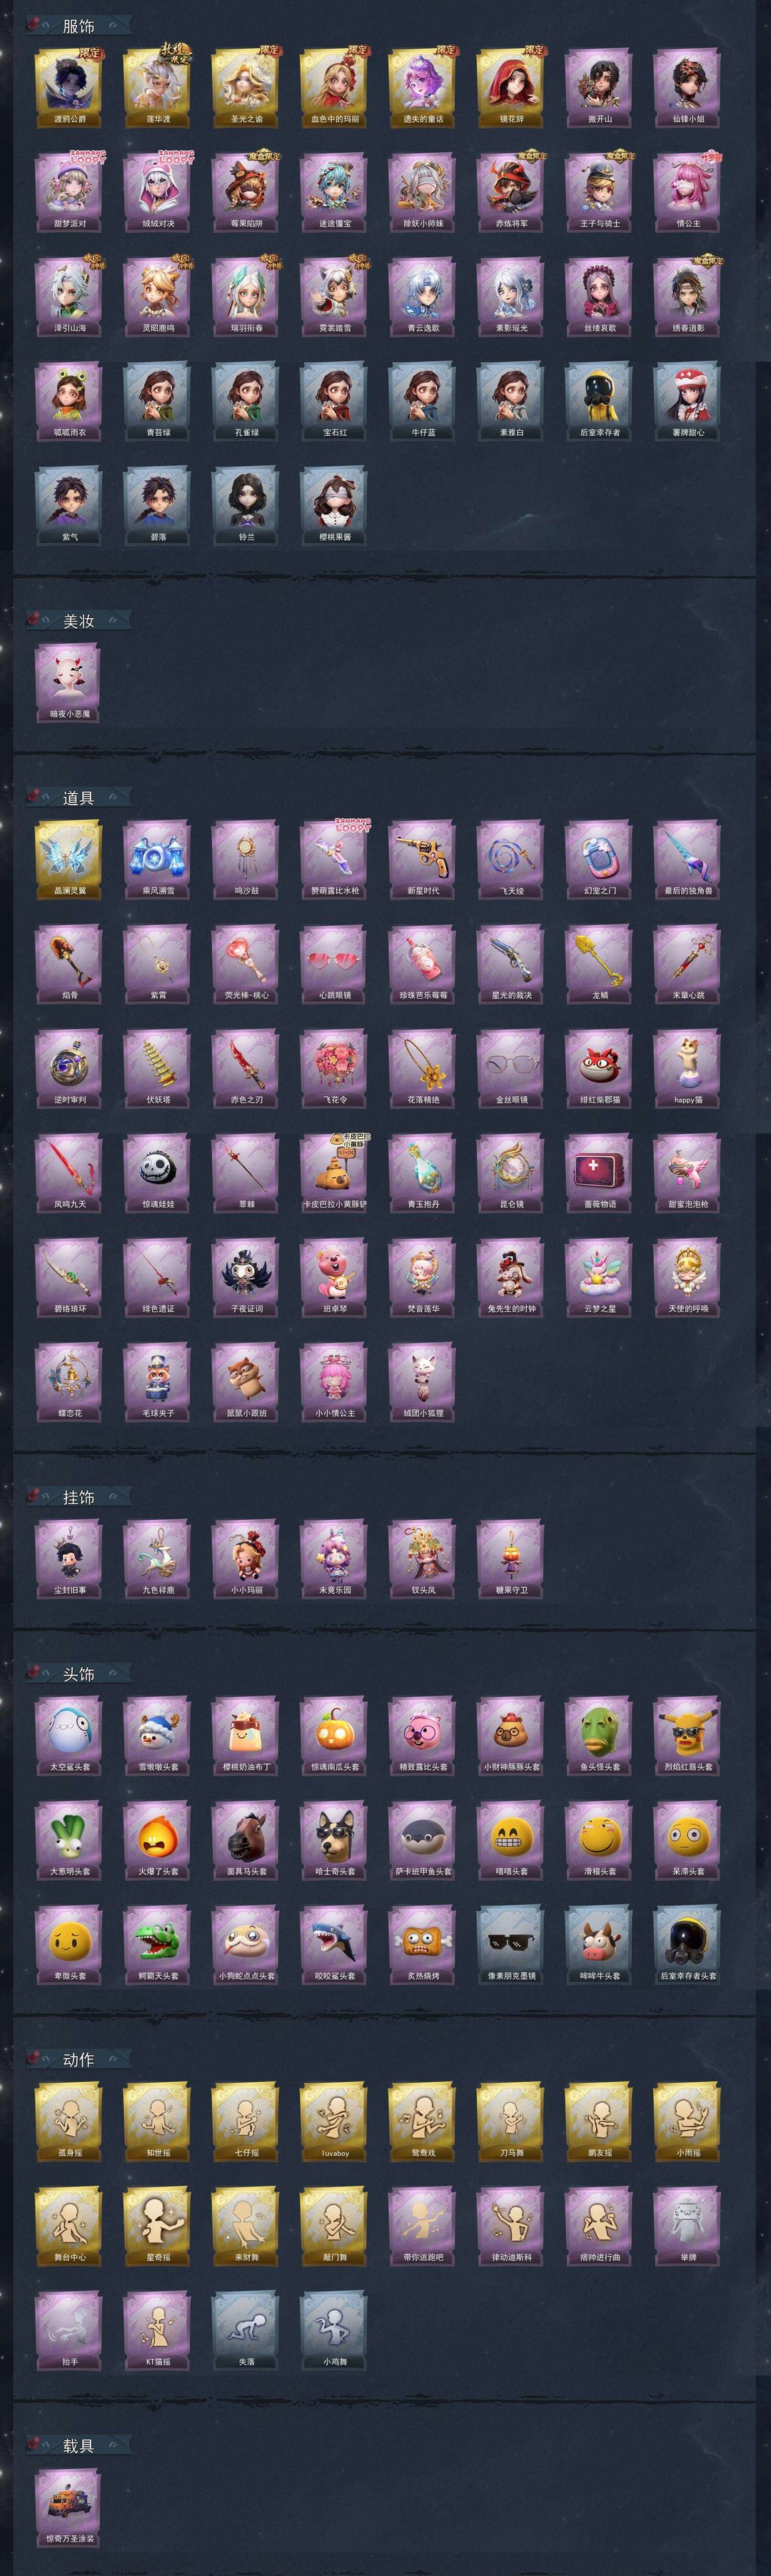The image size is (771, 2576).
Task: Select the 鳄霸天头套 crocodile headgear
Action: (x=158, y=1944)
